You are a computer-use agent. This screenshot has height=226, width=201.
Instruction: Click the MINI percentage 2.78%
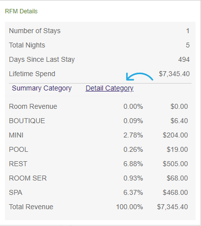click(133, 135)
